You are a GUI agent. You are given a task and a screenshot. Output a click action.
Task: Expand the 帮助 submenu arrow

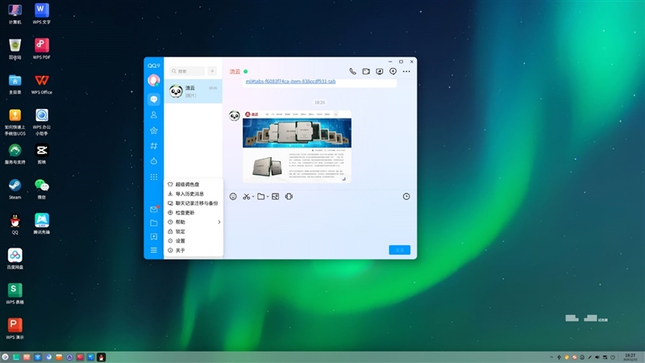pos(218,222)
